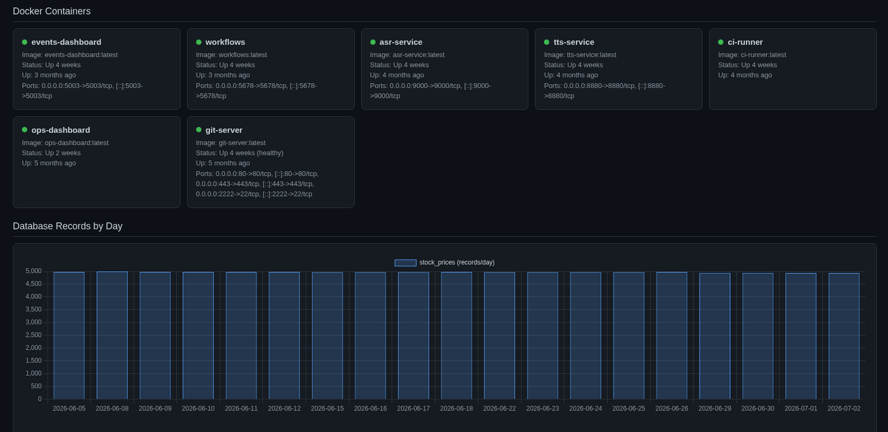Click the tts-service green status dot
Image resolution: width=888 pixels, height=432 pixels.
tap(547, 42)
